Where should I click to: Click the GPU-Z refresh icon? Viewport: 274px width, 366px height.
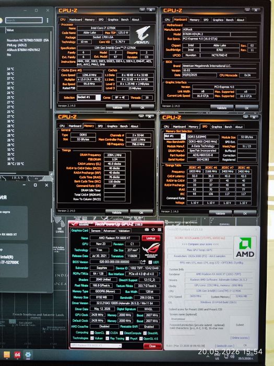[x=153, y=230]
